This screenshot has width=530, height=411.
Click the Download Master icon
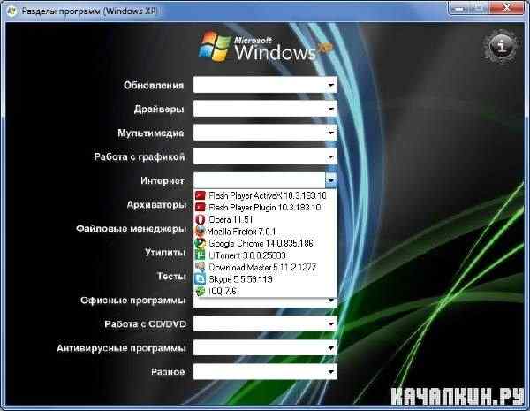pyautogui.click(x=201, y=267)
